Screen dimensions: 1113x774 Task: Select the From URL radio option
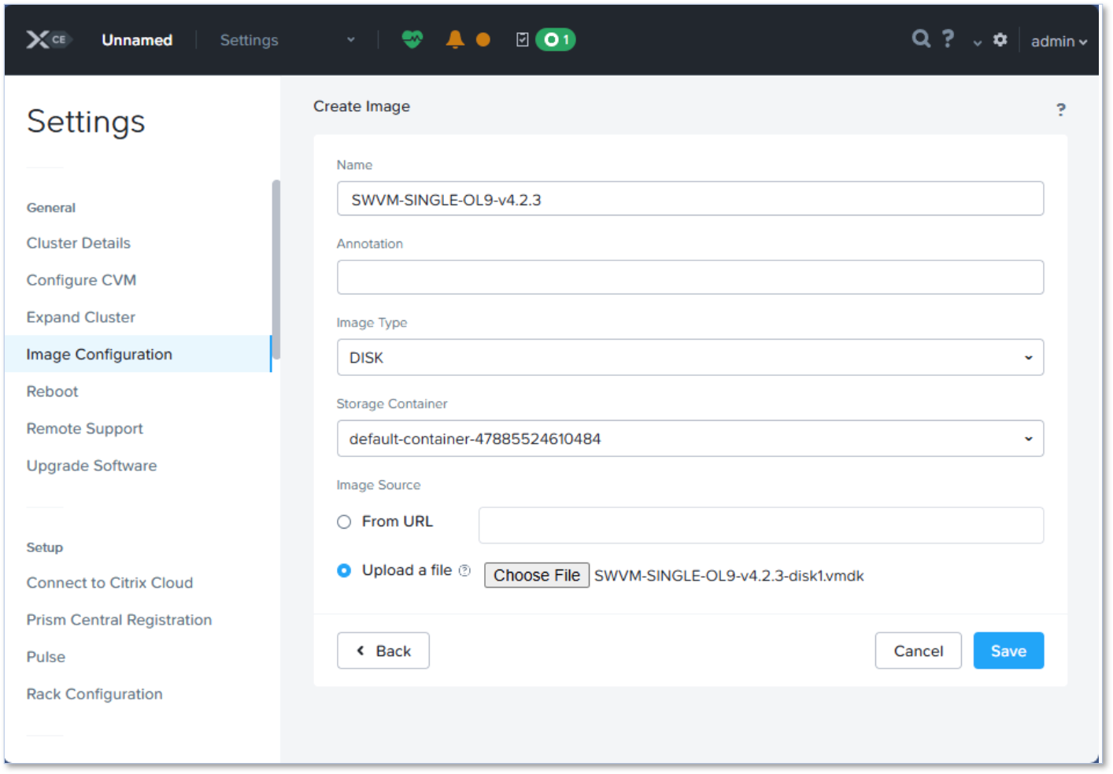344,522
